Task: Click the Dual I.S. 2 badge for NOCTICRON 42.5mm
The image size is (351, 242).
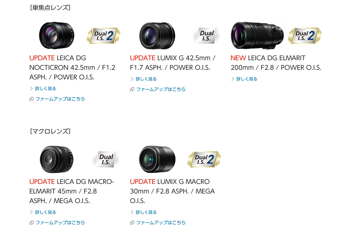Action: pos(103,36)
